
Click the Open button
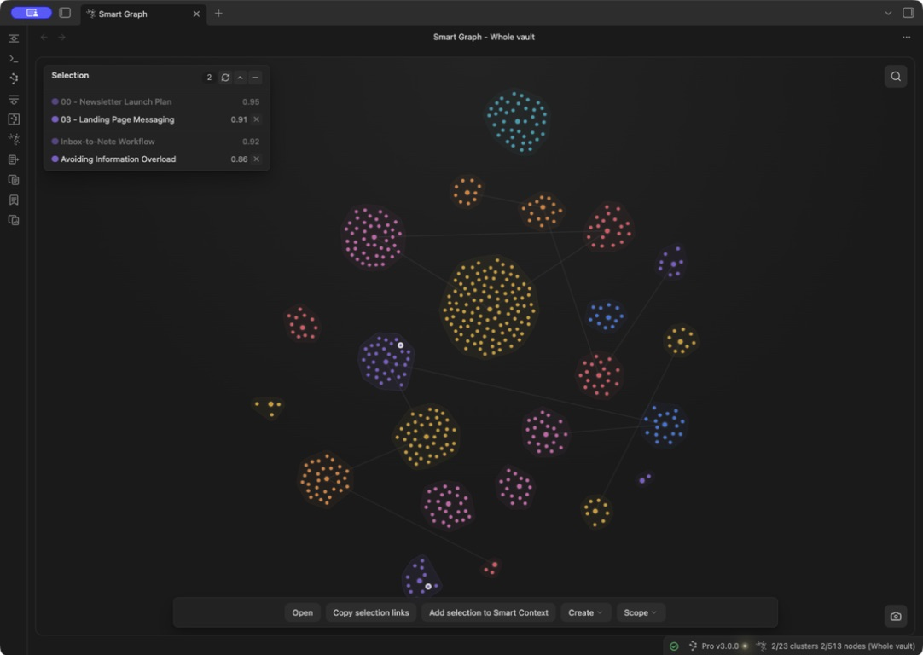(303, 612)
